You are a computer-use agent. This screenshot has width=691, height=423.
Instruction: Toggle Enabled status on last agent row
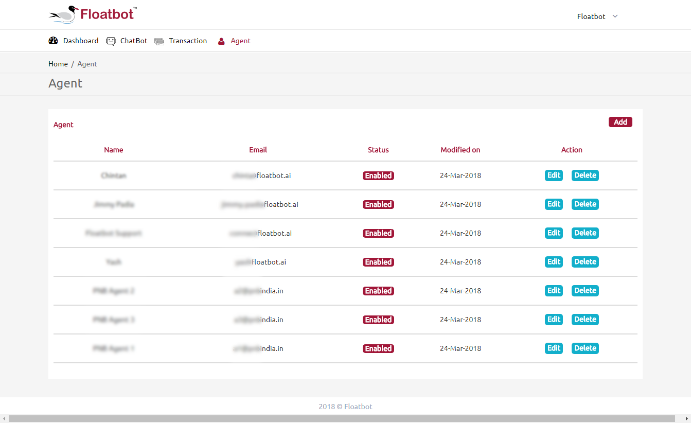point(378,348)
